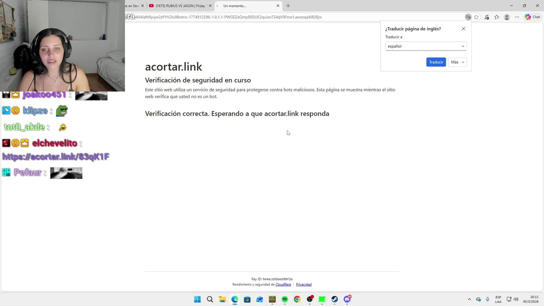The width and height of the screenshot is (544, 306).
Task: Click Microsoft Edge taskbar icon
Action: (235, 299)
